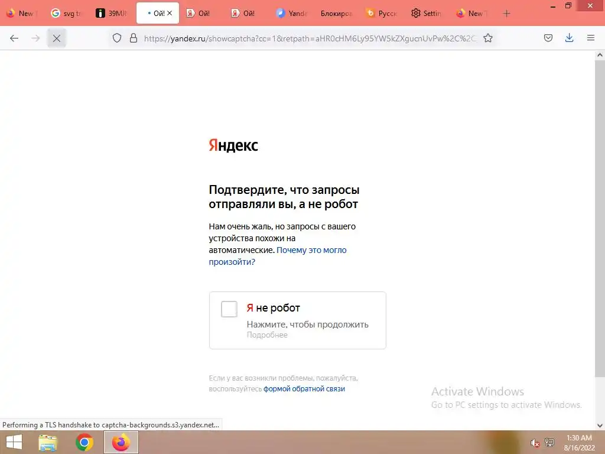Open the Windows Start button
The image size is (605, 454).
(14, 442)
